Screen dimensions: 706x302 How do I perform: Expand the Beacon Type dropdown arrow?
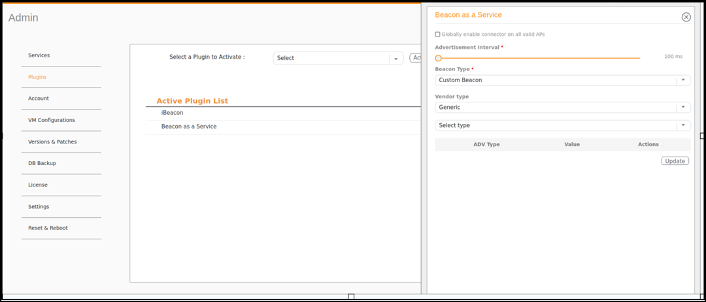coord(683,80)
